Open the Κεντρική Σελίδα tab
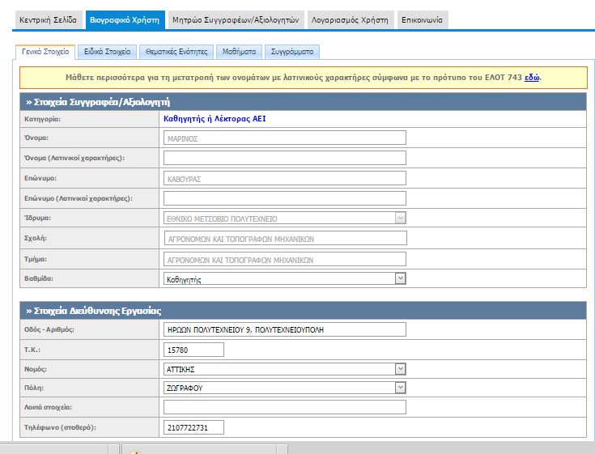The width and height of the screenshot is (595, 454). 49,19
